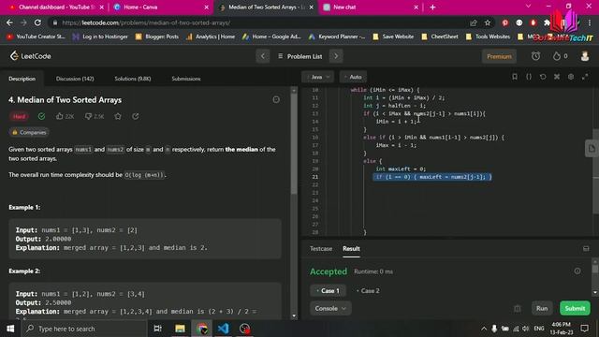
Task: Show hidden system tray icons
Action: tap(484, 329)
